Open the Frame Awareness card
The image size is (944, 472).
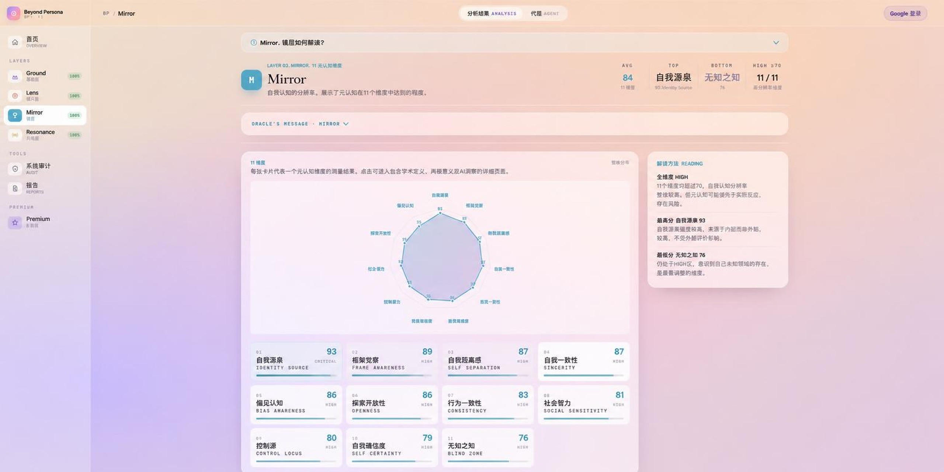392,361
